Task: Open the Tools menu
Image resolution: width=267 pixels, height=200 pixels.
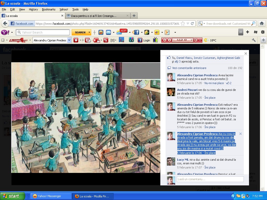Action: point(75,9)
